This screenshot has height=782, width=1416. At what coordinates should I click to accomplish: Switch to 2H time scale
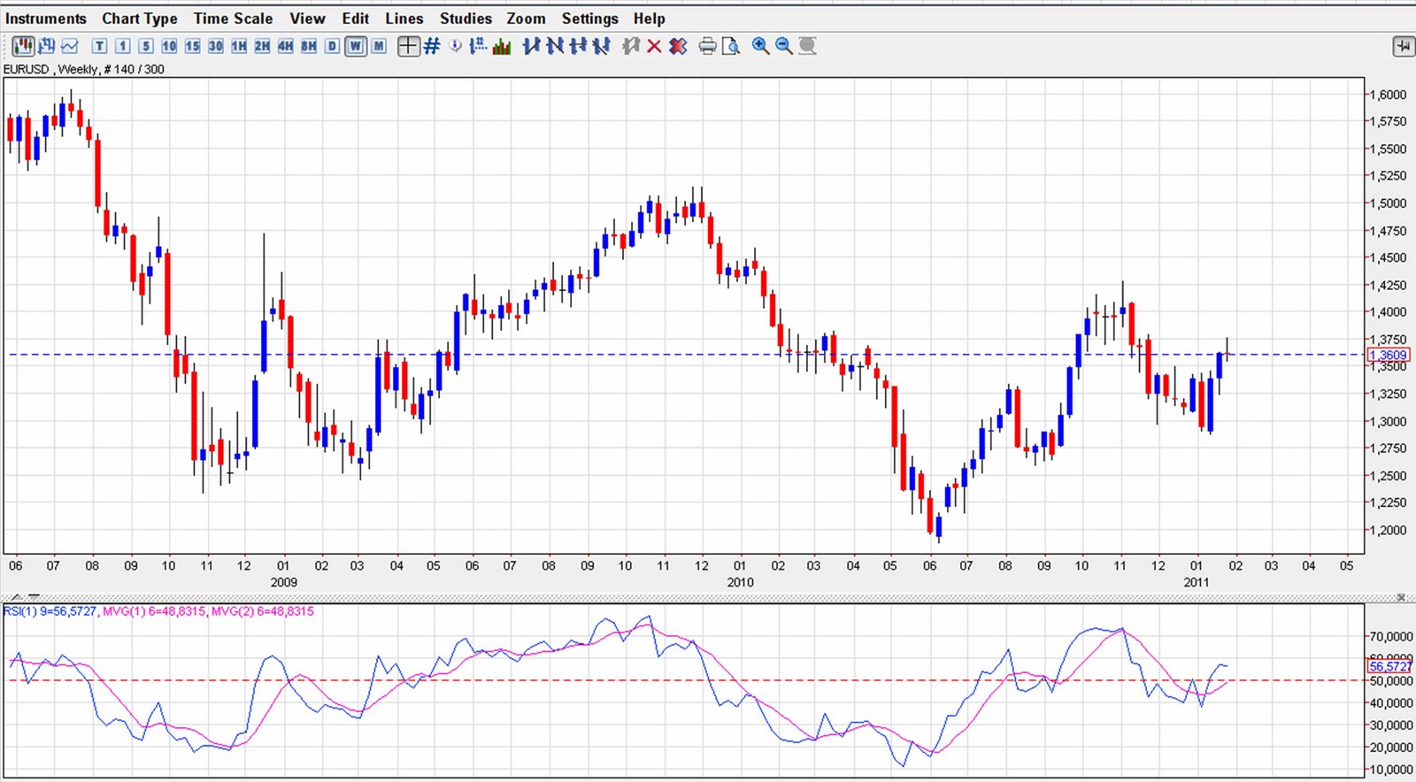[262, 46]
